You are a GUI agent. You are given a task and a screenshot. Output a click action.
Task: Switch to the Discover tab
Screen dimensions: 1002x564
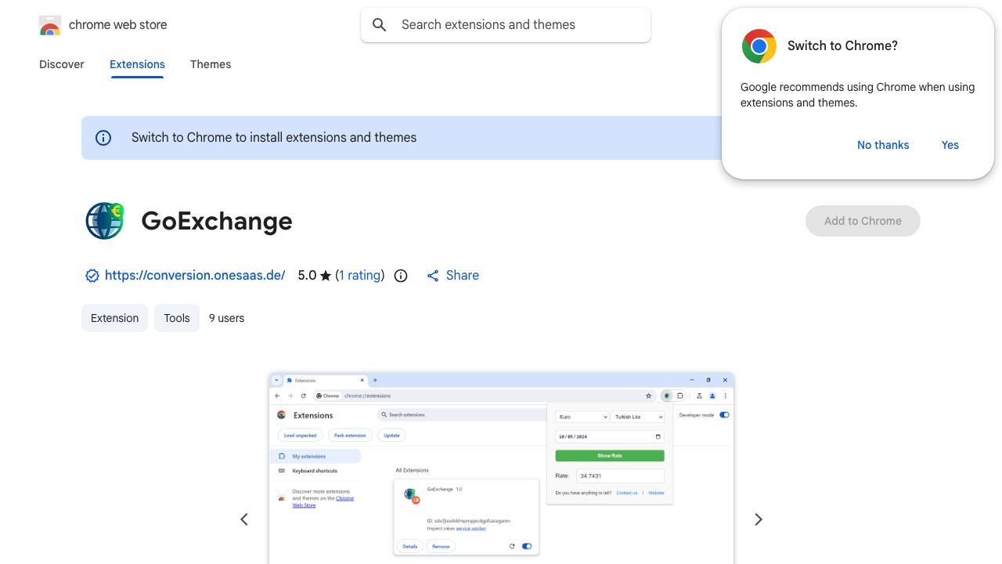62,64
